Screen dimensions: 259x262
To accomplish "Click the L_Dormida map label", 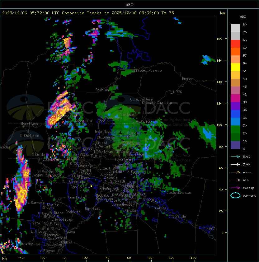I will (177, 216).
